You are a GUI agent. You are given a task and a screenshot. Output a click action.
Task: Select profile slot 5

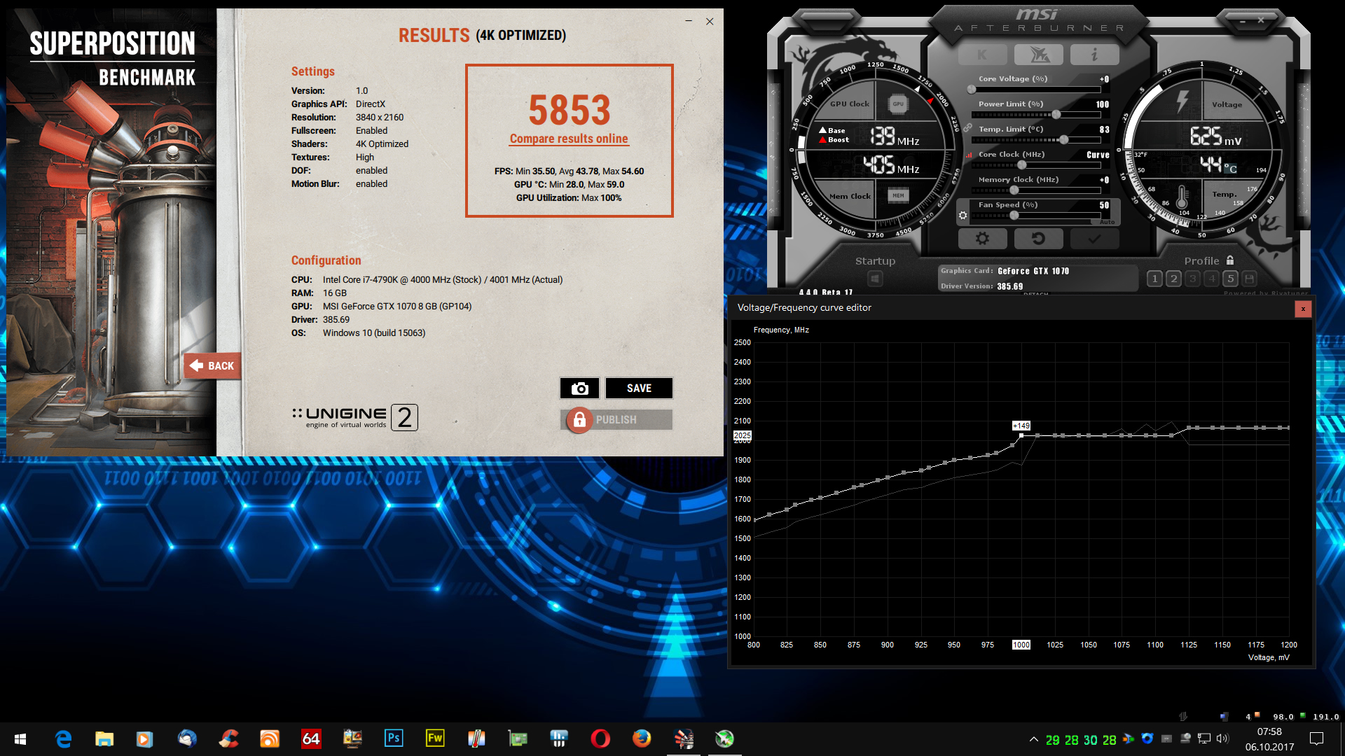[x=1230, y=279]
